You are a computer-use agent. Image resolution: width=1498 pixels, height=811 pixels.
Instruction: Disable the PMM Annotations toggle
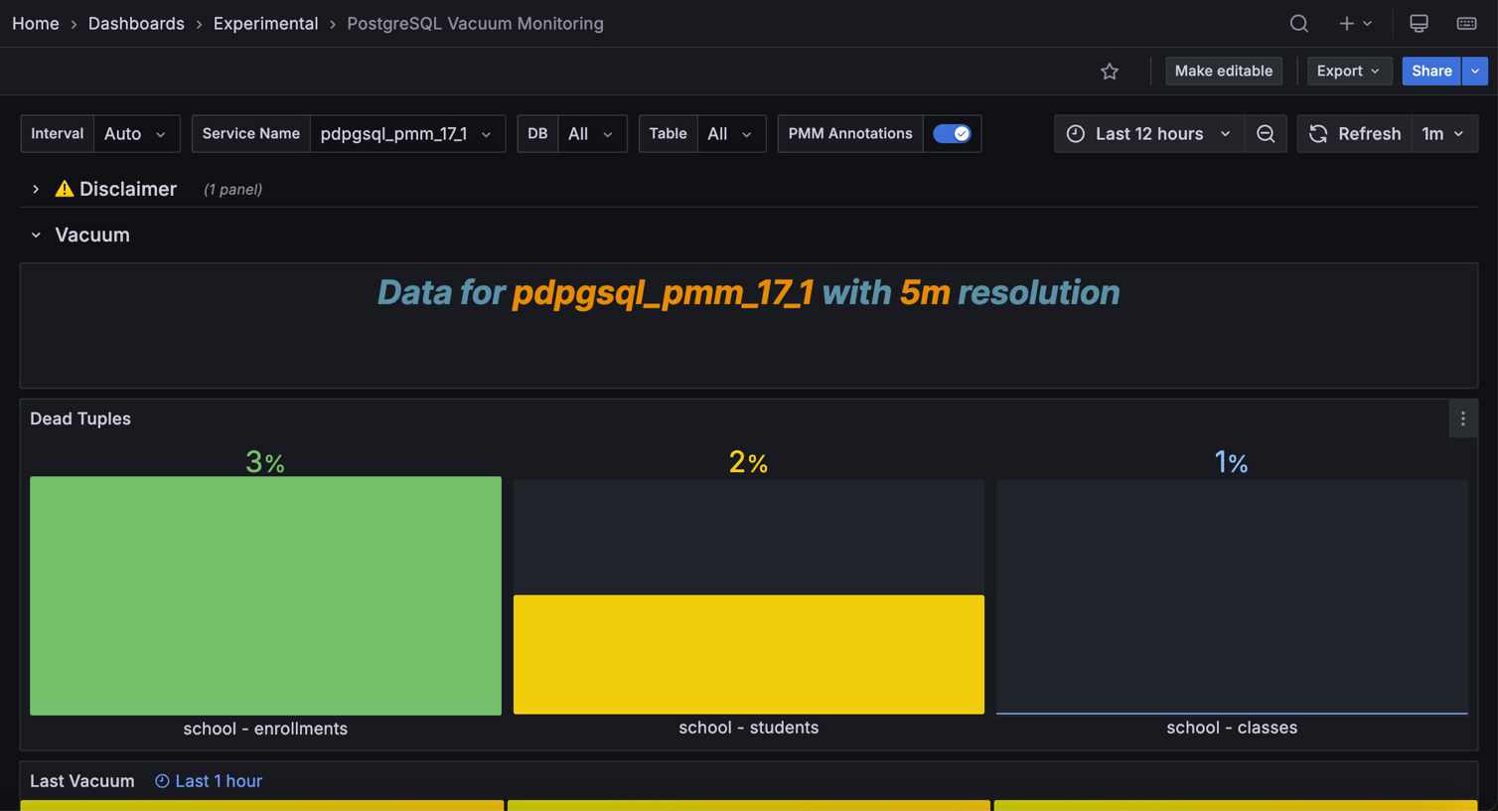952,133
